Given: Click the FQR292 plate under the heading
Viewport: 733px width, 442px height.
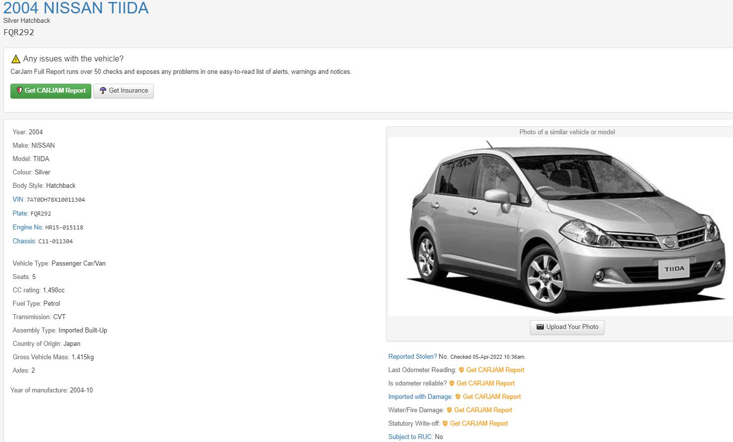Looking at the screenshot, I should pyautogui.click(x=19, y=32).
